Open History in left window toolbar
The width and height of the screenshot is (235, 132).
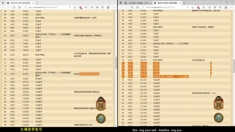pyautogui.click(x=103, y=7)
